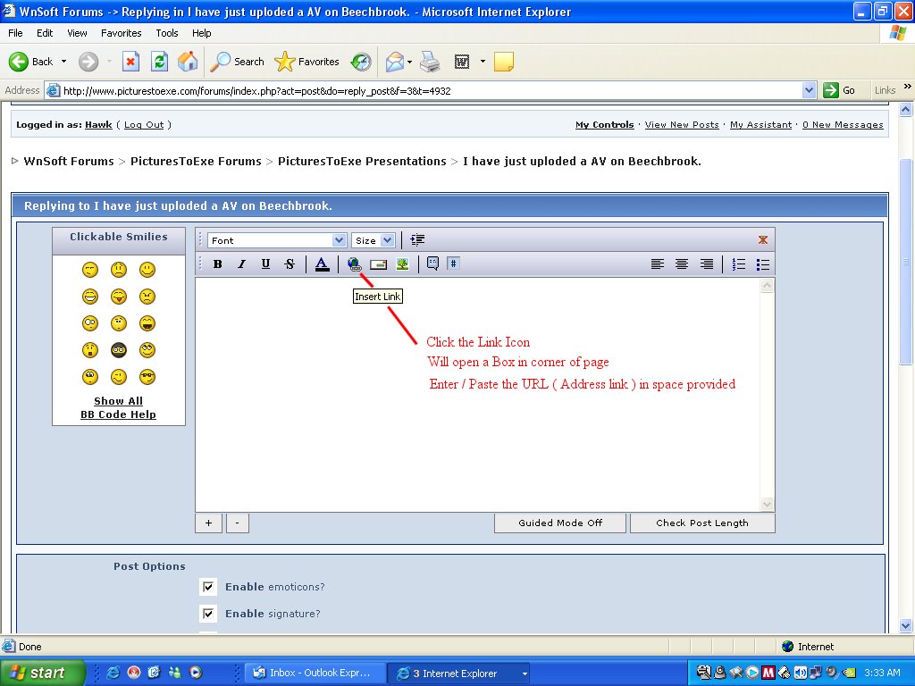Viewport: 915px width, 686px height.
Task: Open the Size dropdown
Action: [373, 240]
